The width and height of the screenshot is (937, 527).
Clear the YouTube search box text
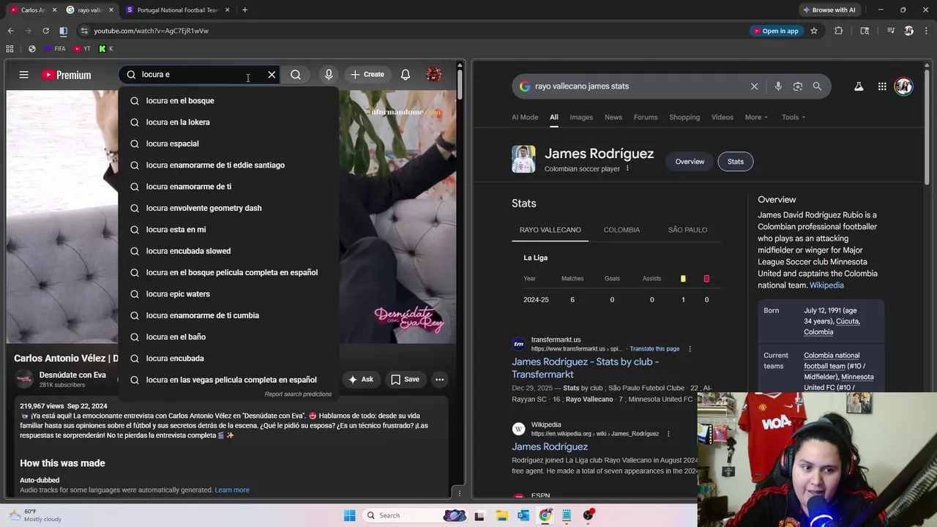(x=272, y=75)
